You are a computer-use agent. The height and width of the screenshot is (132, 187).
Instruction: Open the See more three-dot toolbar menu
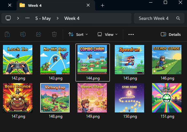[131, 35]
